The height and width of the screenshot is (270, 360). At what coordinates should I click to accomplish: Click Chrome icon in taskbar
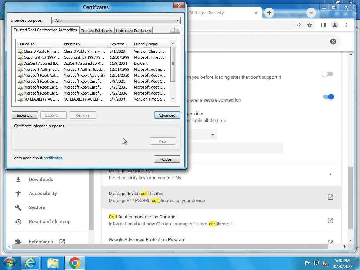(x=75, y=263)
